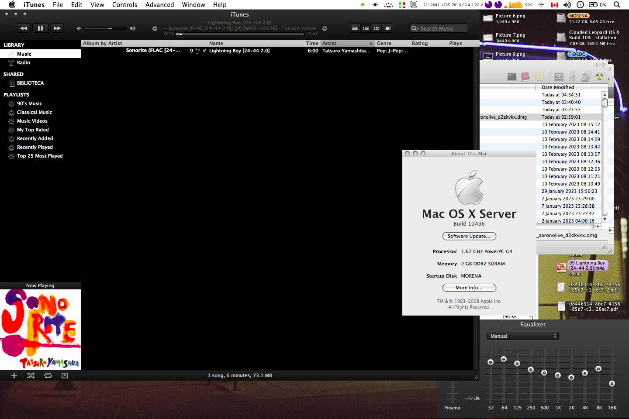Click the plus button to create a playlist
This screenshot has width=629, height=419.
pyautogui.click(x=14, y=375)
